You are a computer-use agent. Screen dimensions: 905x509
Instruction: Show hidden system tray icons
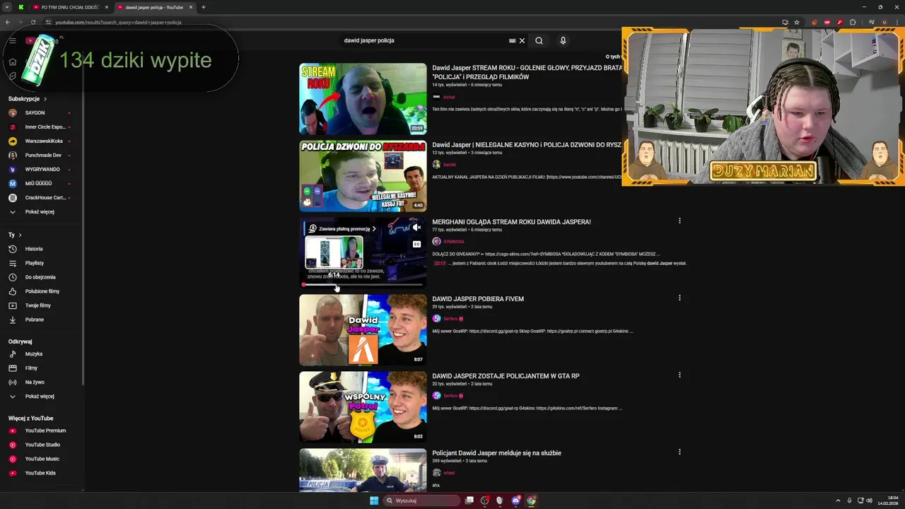[x=839, y=501]
